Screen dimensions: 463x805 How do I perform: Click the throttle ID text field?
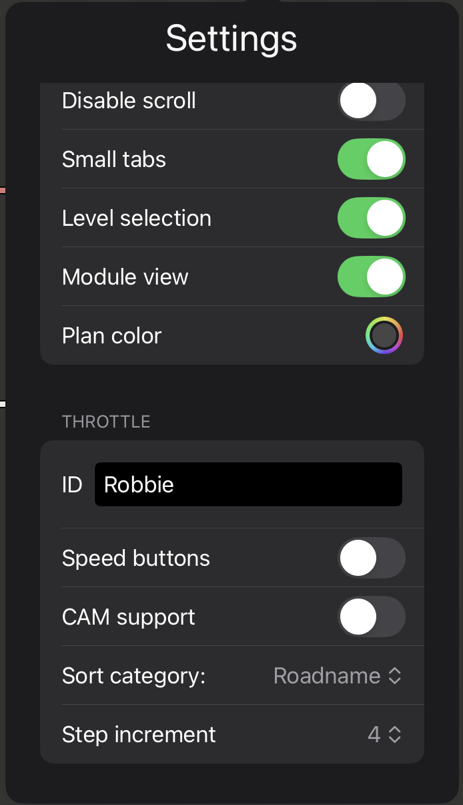(248, 484)
